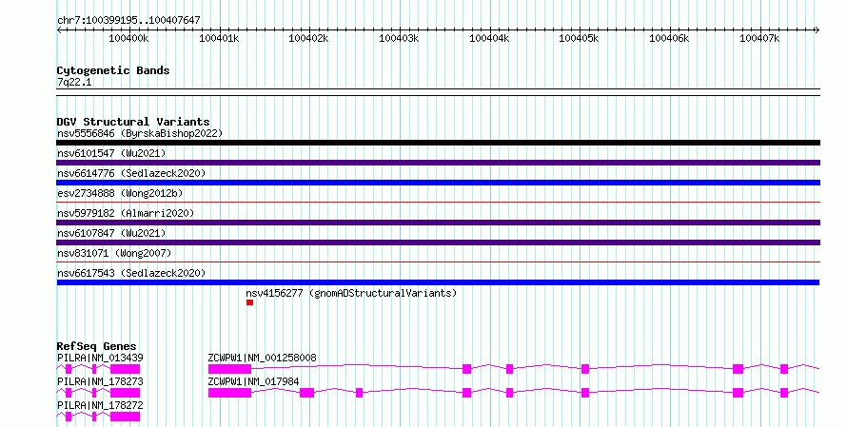Click the 100400k ruler tick label
The width and height of the screenshot is (847, 427).
pos(128,38)
